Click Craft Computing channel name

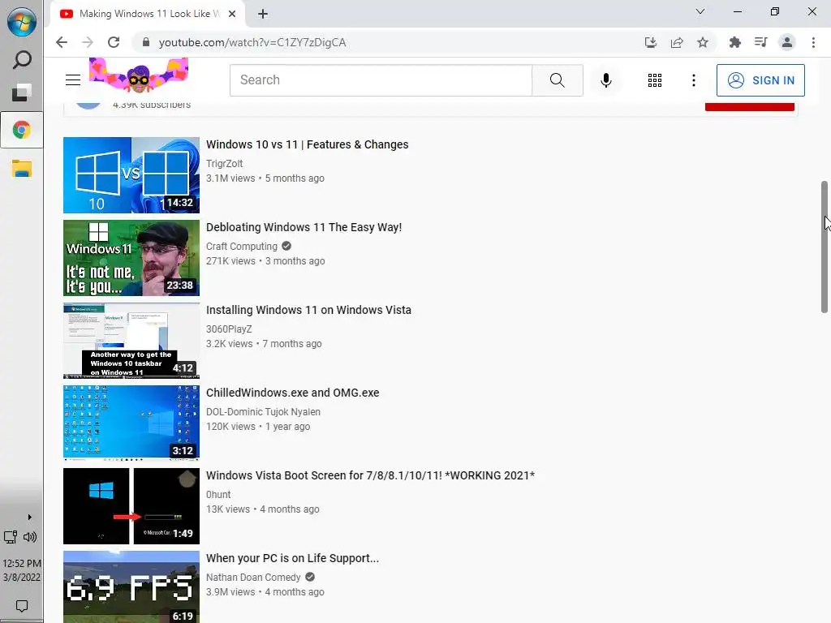click(x=242, y=247)
